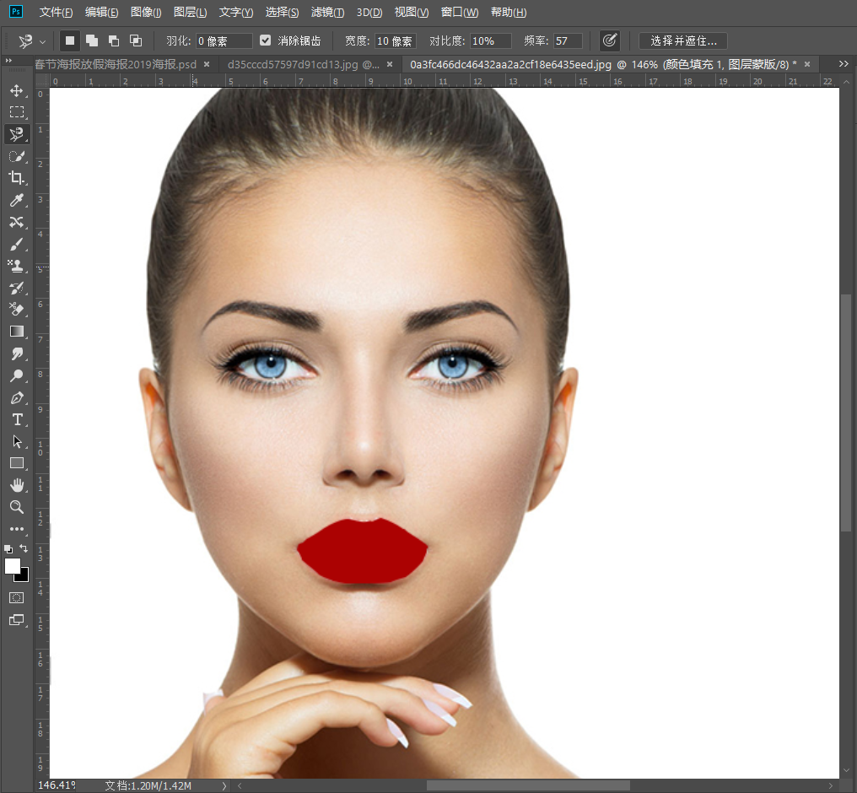Screen dimensions: 857x793
Task: Select the Crop tool
Action: click(x=16, y=178)
